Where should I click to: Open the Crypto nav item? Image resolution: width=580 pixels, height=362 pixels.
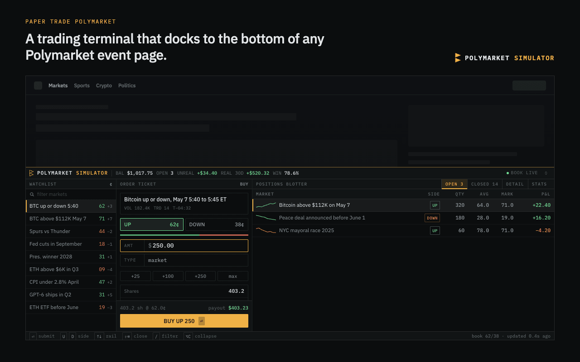click(104, 86)
